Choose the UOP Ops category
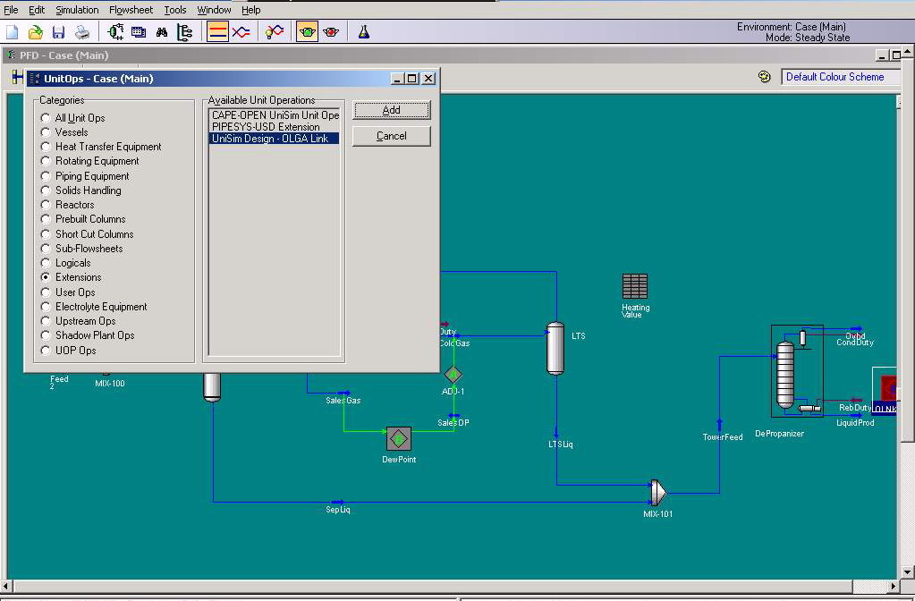The image size is (915, 601). (x=46, y=350)
